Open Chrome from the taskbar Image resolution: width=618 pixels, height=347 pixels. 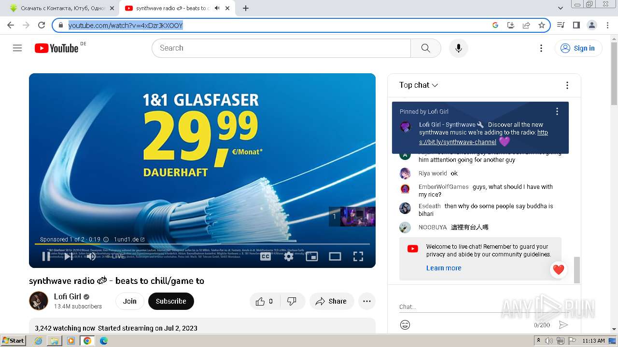click(87, 341)
